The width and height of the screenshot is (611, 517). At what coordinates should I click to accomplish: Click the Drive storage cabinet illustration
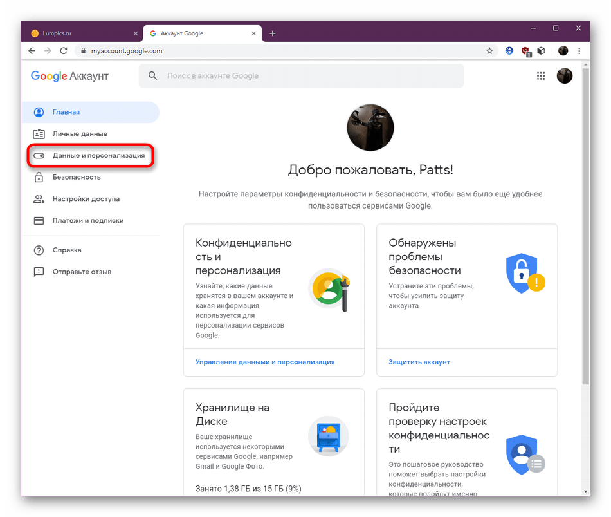click(x=329, y=436)
